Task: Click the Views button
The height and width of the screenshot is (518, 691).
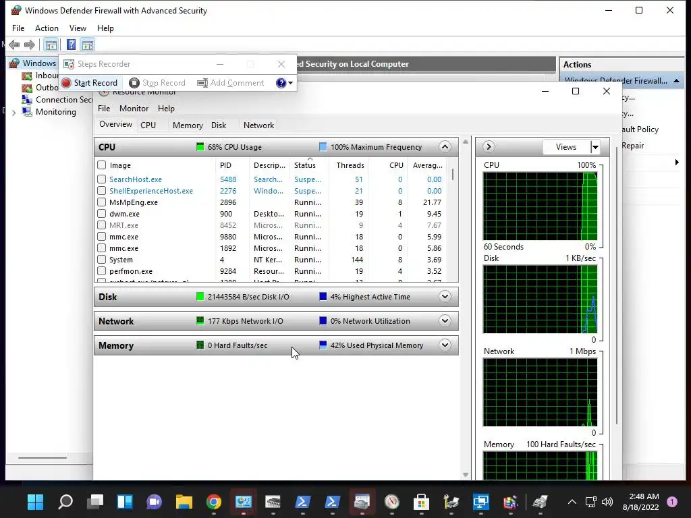Action: point(566,147)
